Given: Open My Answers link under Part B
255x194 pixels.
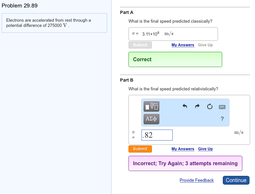Looking at the screenshot, I should point(183,149).
